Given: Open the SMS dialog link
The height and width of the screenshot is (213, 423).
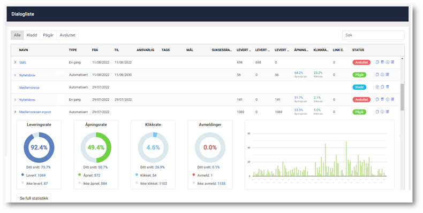Looking at the screenshot, I should coord(22,62).
